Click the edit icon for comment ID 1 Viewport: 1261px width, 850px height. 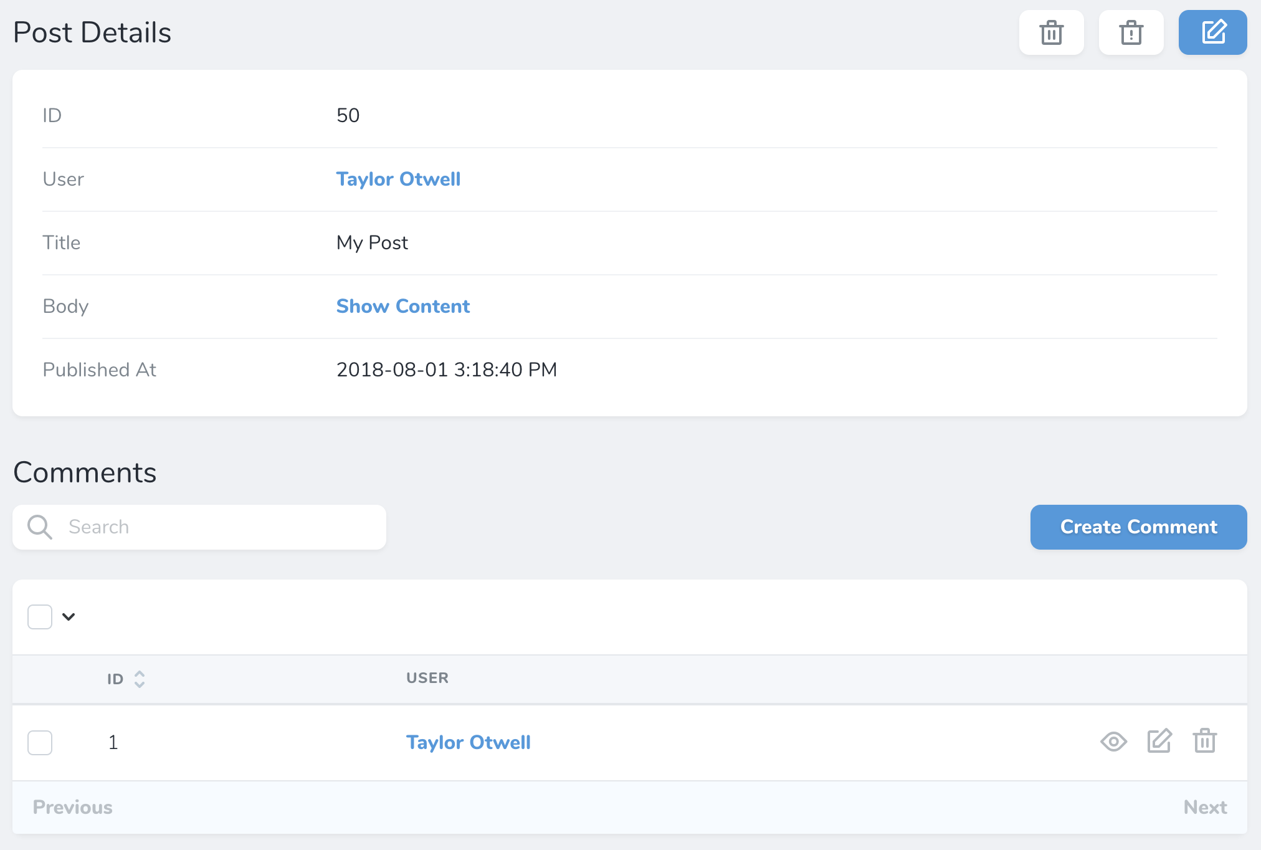[1159, 742]
